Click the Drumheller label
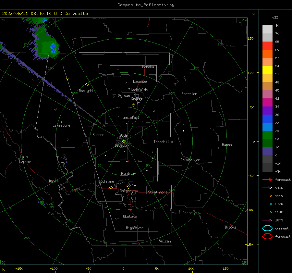Screen dimensions: 292x273 (x=190, y=160)
